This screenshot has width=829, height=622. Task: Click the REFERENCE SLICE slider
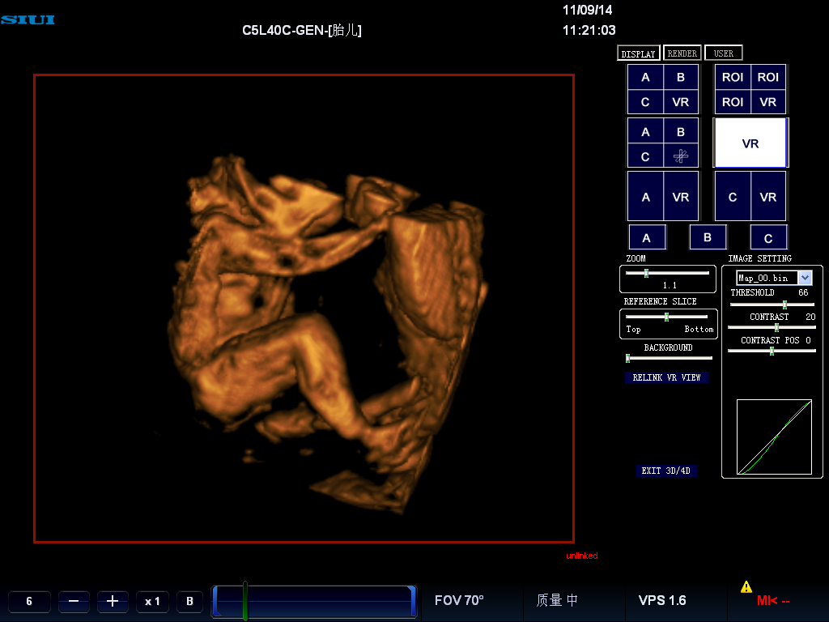pos(667,317)
